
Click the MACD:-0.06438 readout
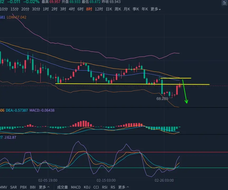(x=42, y=110)
